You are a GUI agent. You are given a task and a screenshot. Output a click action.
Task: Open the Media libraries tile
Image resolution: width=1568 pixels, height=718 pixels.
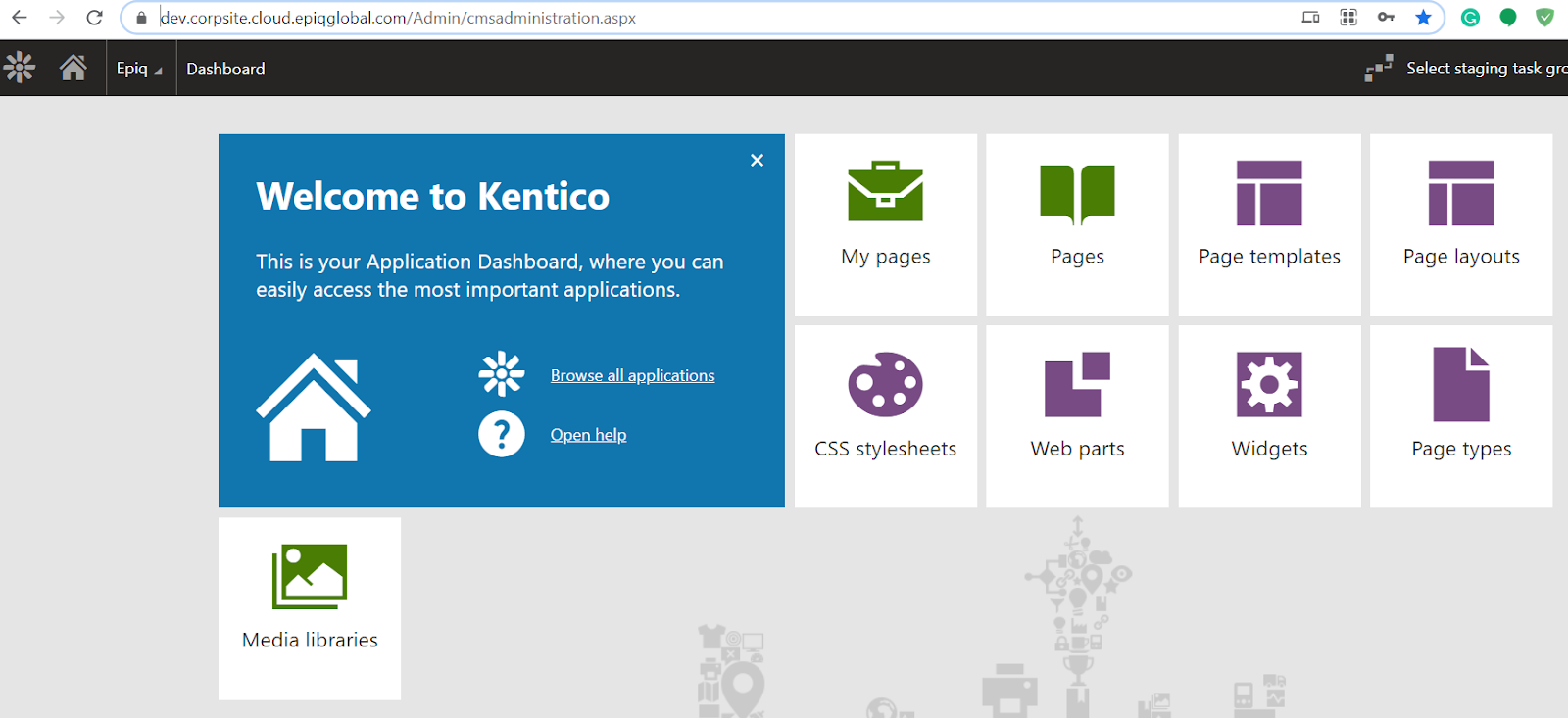310,608
